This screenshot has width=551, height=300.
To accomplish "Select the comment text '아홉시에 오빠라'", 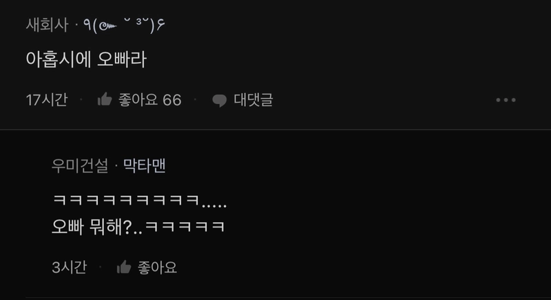I will (x=86, y=59).
